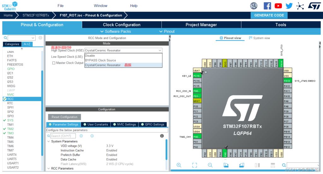Image resolution: width=323 pixels, height=174 pixels.
Task: Switch to Clock Configuration tab
Action: point(122,24)
